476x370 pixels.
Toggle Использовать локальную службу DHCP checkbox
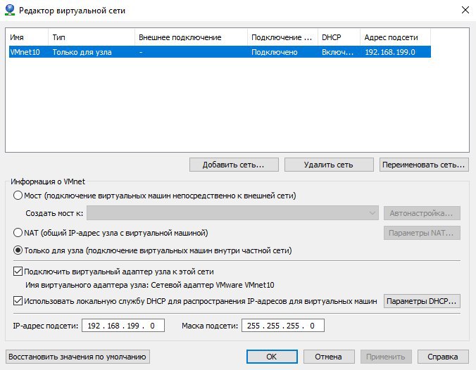18,301
